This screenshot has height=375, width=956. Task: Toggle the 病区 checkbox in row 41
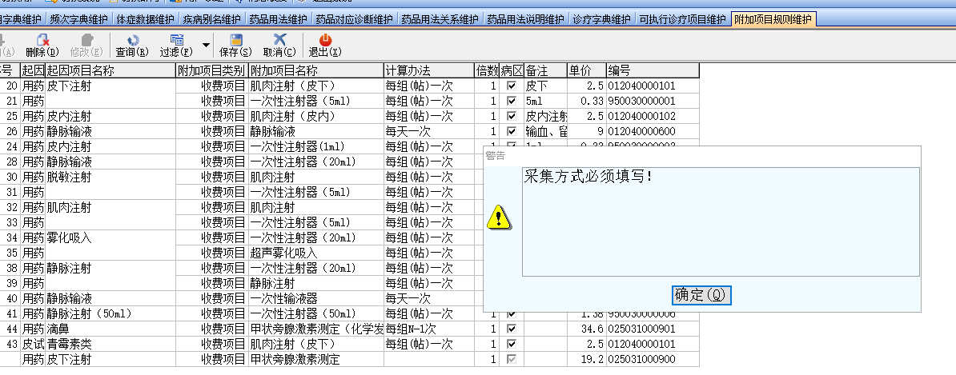point(512,314)
